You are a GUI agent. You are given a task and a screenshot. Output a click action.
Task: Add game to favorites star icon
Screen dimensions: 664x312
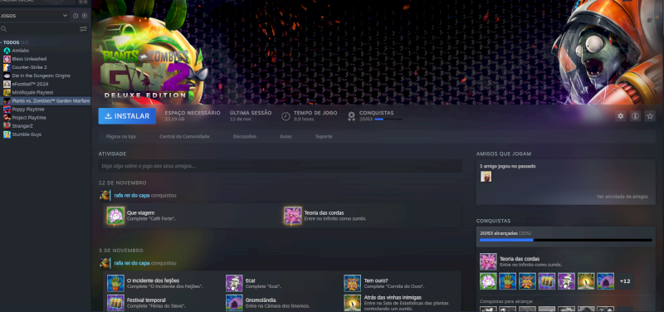(x=650, y=116)
